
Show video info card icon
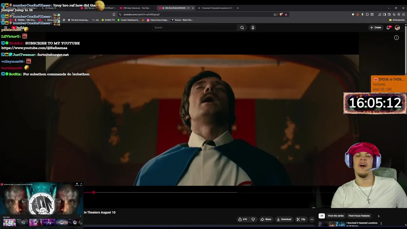coord(397,38)
